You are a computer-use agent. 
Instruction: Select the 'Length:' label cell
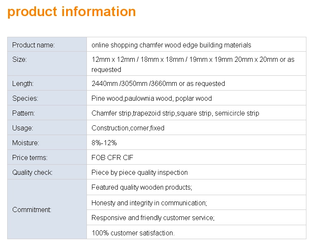(47, 83)
